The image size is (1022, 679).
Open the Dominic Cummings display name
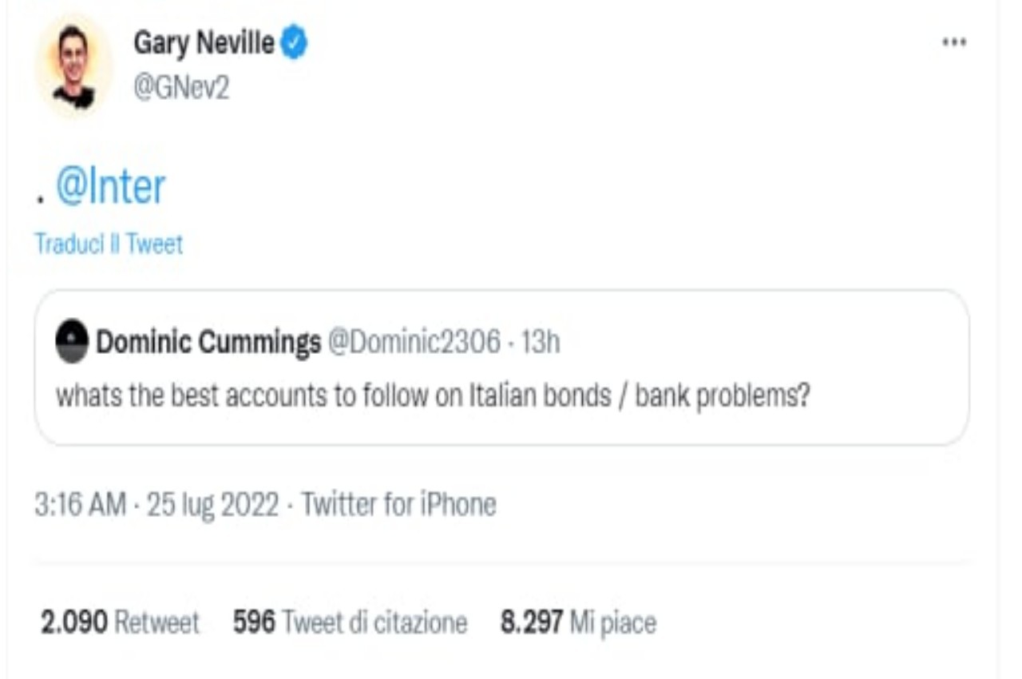point(208,343)
